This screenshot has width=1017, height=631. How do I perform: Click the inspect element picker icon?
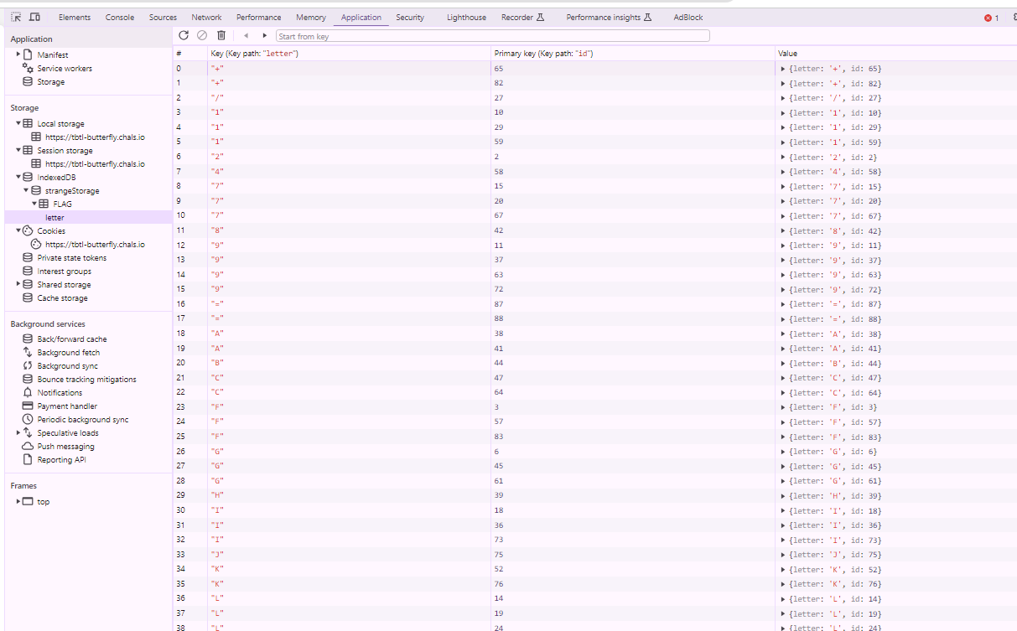tap(16, 17)
